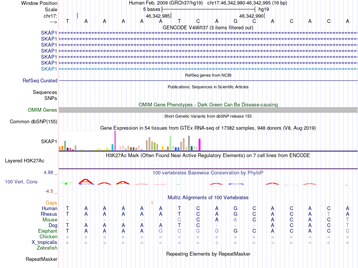Click Short Genetic Variants dbSNP title
This screenshot has width=358, height=268.
pos(208,116)
